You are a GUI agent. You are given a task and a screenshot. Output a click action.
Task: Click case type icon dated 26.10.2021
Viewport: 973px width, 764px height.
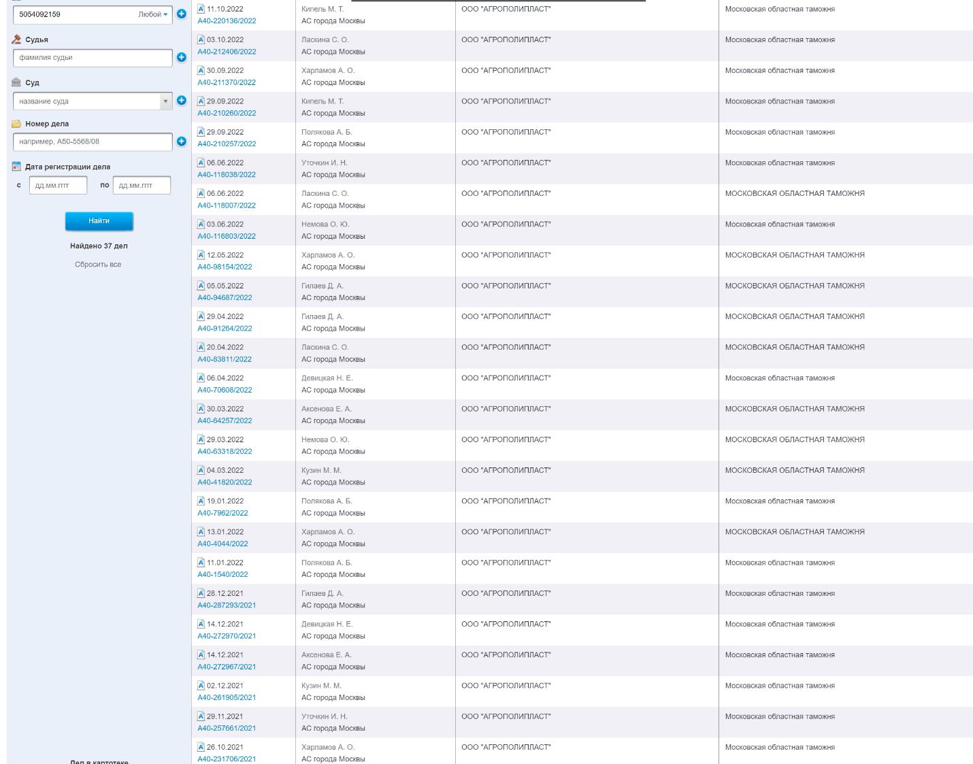pyautogui.click(x=201, y=747)
